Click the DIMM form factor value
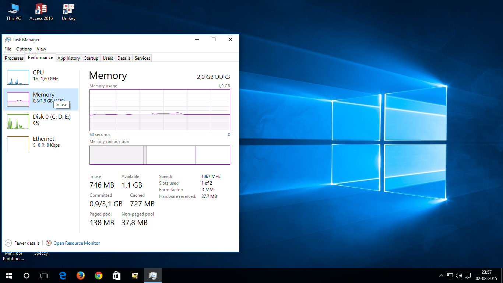503x283 pixels. click(x=207, y=190)
